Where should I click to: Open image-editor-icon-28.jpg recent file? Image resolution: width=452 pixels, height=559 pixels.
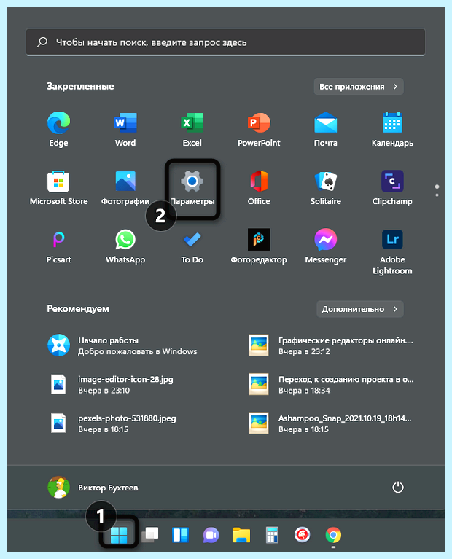coord(111,384)
